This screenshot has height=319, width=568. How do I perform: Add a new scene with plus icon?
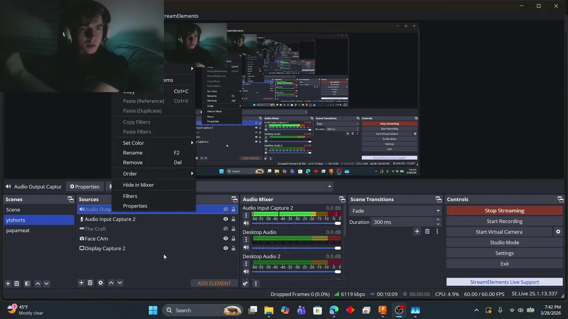point(8,283)
